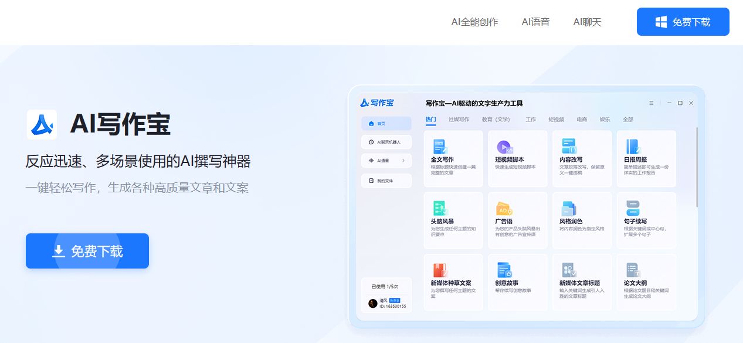Image resolution: width=743 pixels, height=343 pixels.
Task: Open AI聊天 in the top navigation
Action: pyautogui.click(x=587, y=22)
